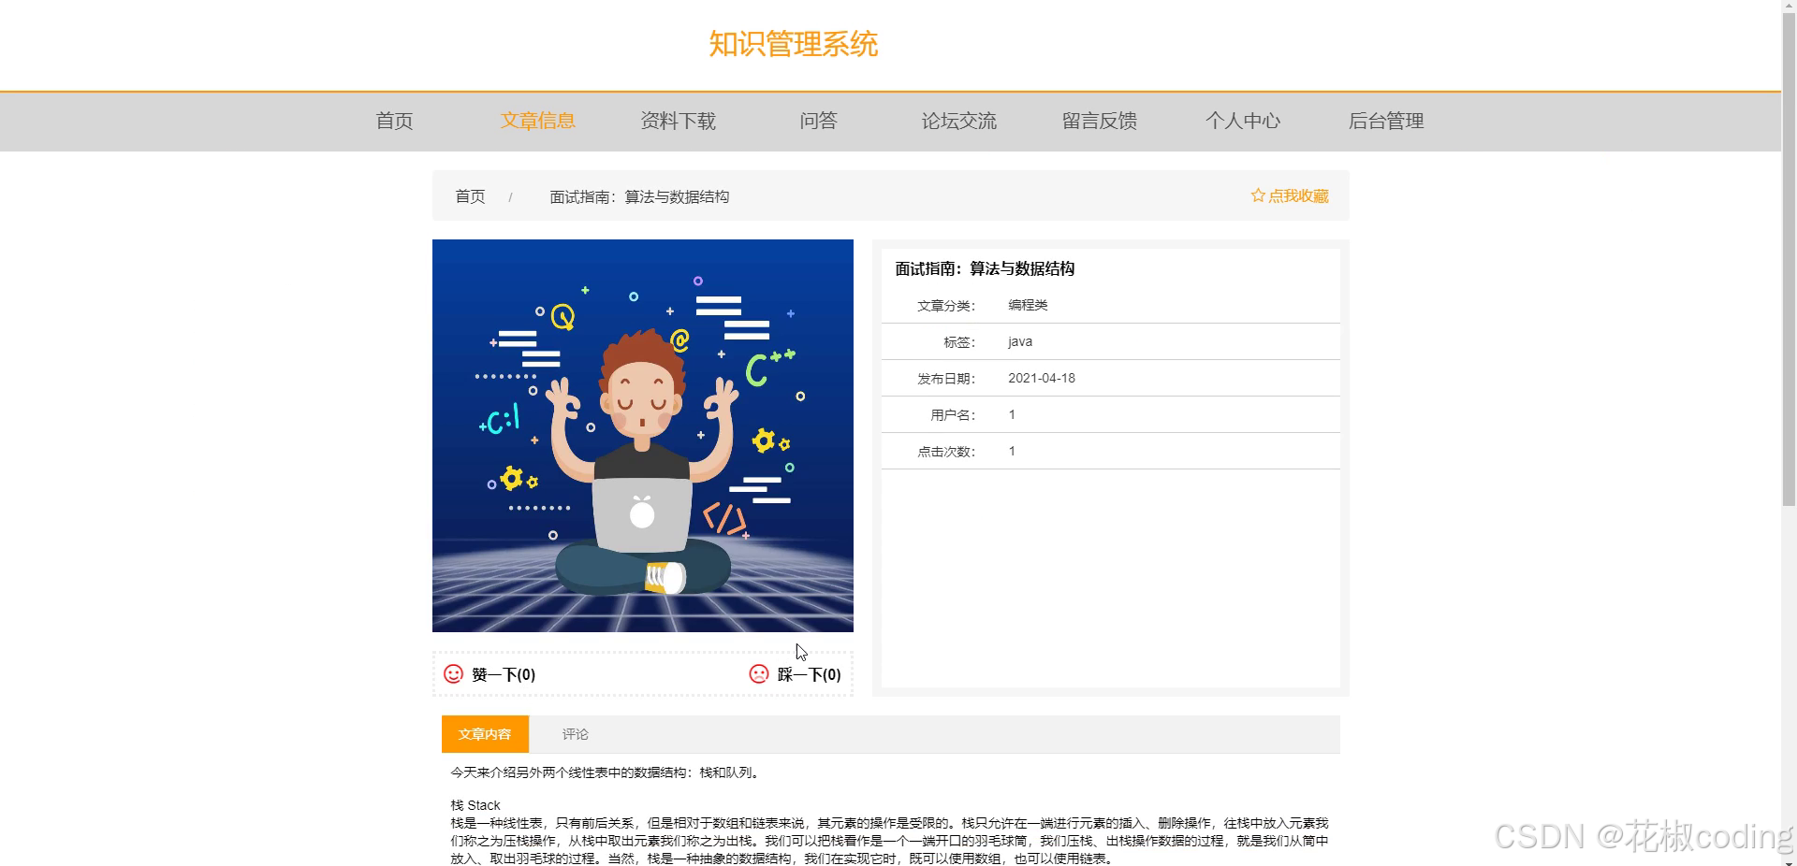Viewport: 1797px width, 866px height.
Task: Open 文章信息 in the navigation menu
Action: pos(537,121)
